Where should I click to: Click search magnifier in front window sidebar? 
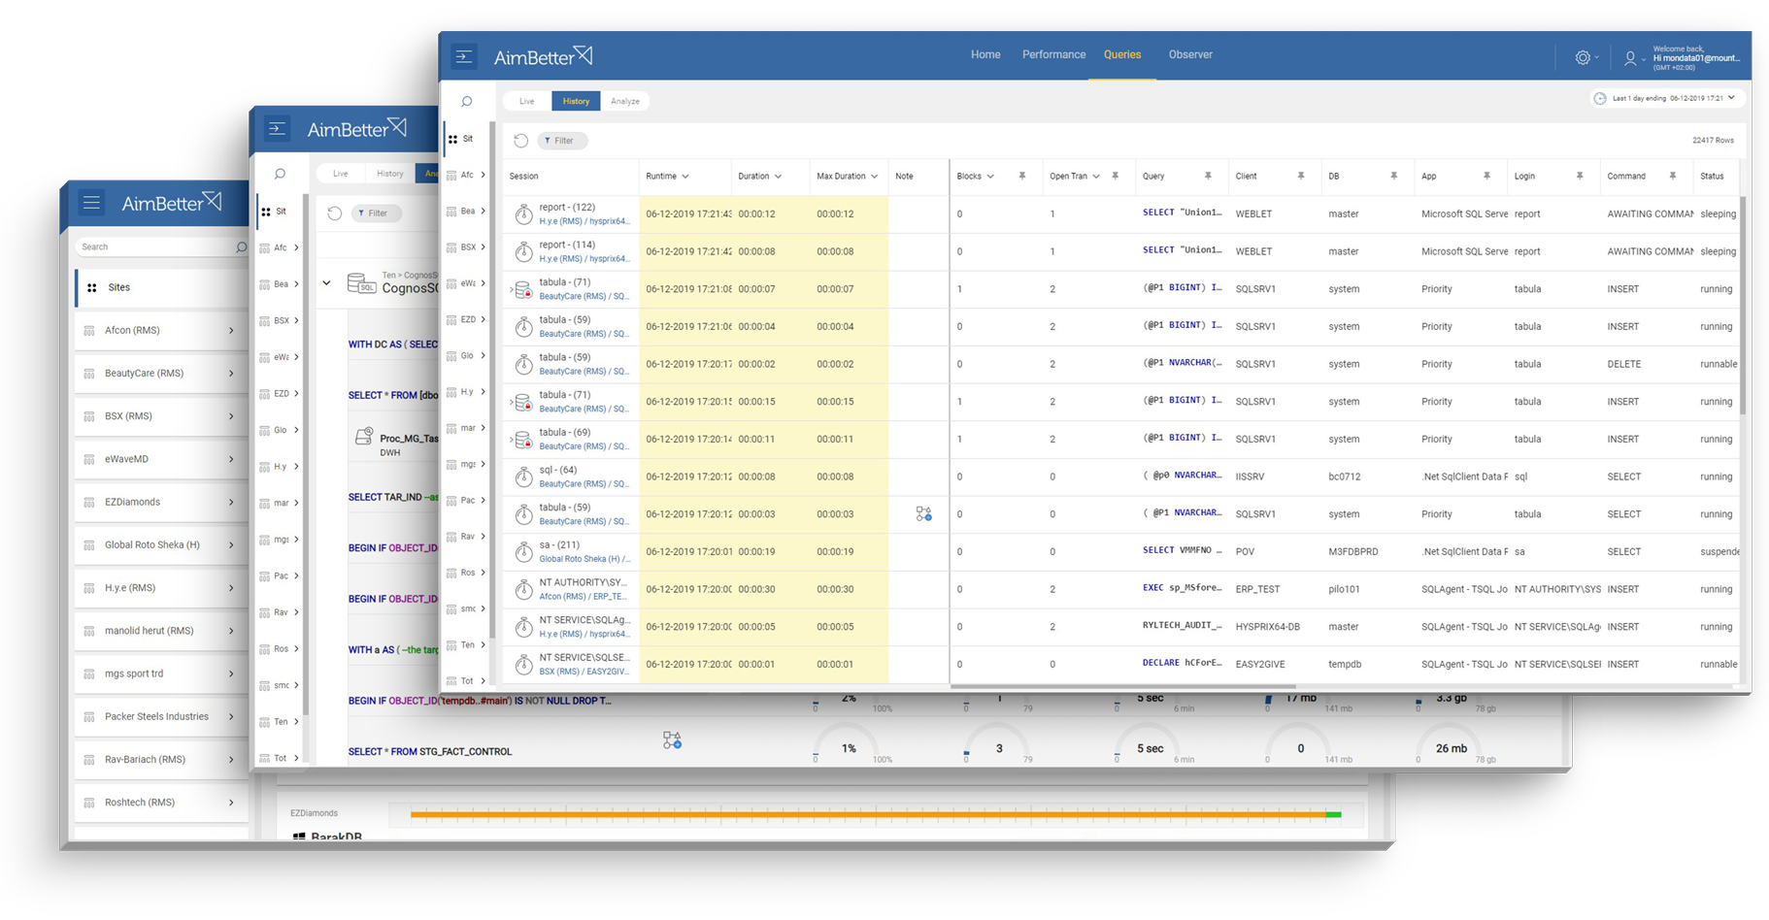(467, 101)
